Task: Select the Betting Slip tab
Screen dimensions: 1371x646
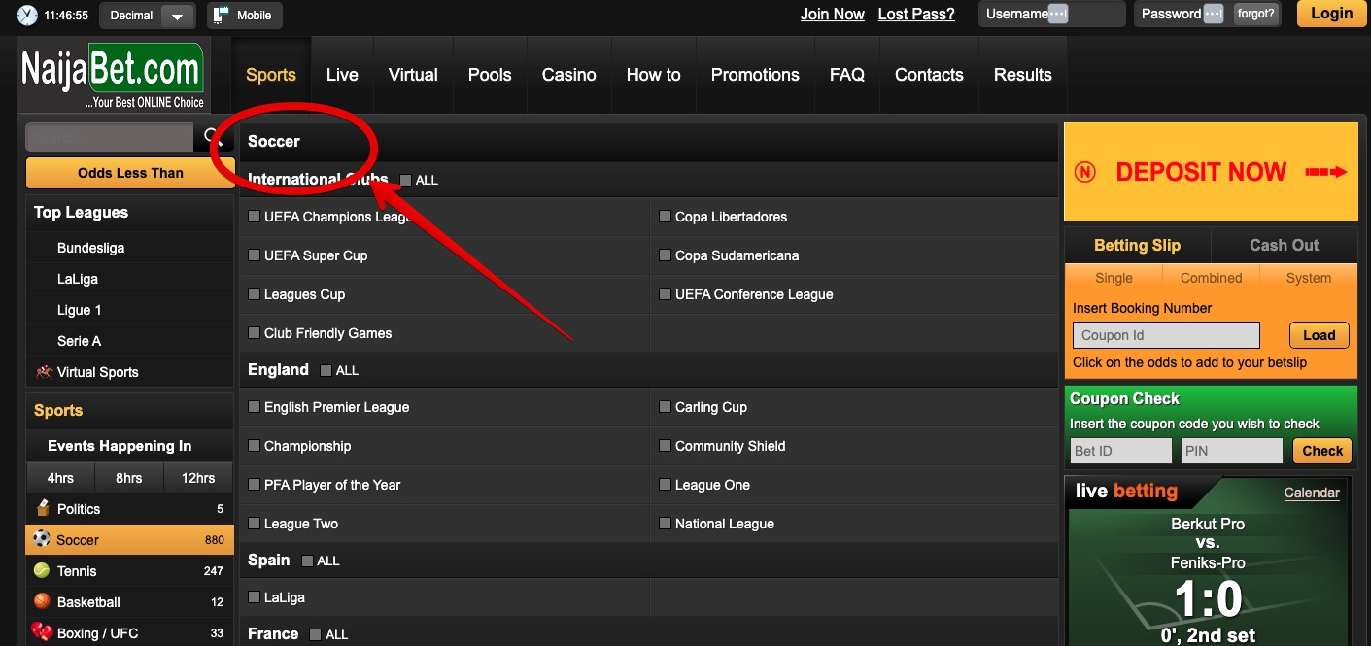Action: pyautogui.click(x=1137, y=245)
